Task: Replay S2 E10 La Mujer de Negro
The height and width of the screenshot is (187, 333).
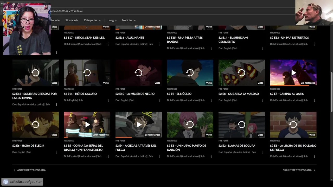Action: click(x=138, y=73)
